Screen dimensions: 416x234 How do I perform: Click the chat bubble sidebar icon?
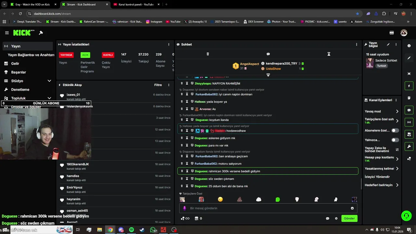coord(409,110)
